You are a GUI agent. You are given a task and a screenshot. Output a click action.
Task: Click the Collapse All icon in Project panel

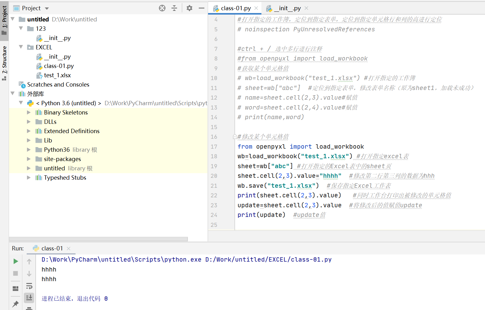pyautogui.click(x=174, y=8)
